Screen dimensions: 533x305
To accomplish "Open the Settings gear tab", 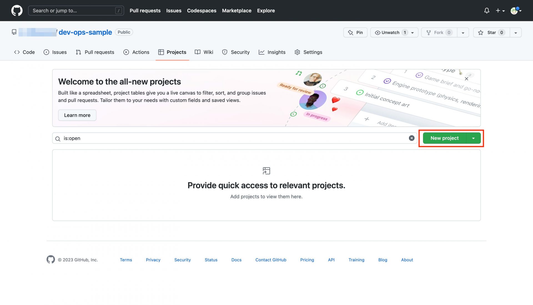I will coord(308,52).
